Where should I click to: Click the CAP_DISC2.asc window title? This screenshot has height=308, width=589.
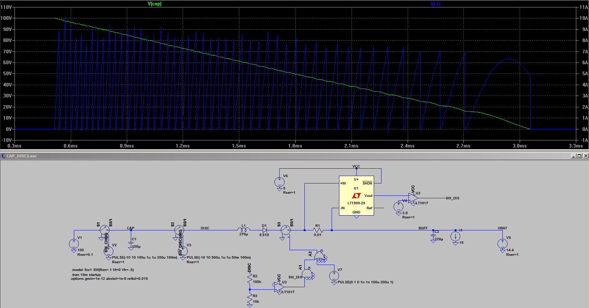[x=22, y=156]
